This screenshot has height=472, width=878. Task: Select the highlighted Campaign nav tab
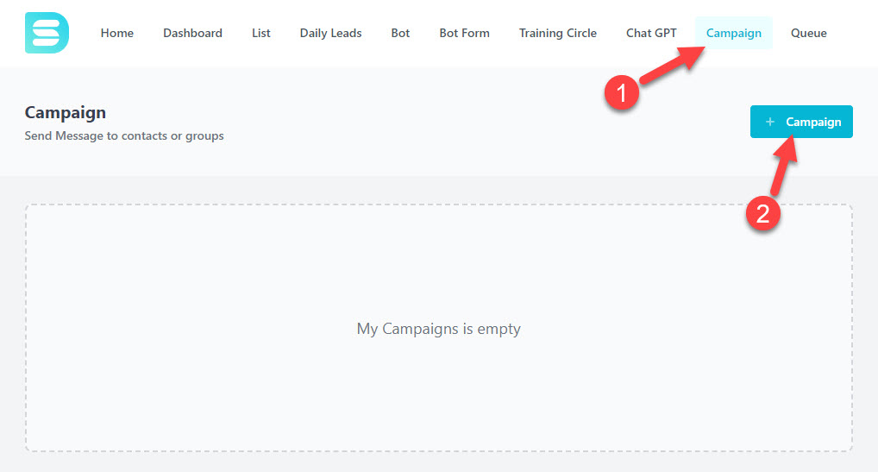733,33
